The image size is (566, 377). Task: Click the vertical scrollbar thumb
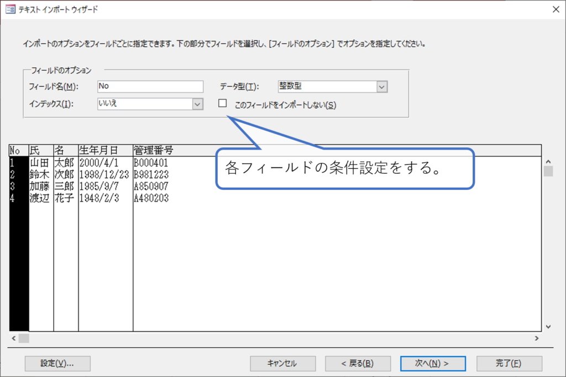pyautogui.click(x=548, y=171)
